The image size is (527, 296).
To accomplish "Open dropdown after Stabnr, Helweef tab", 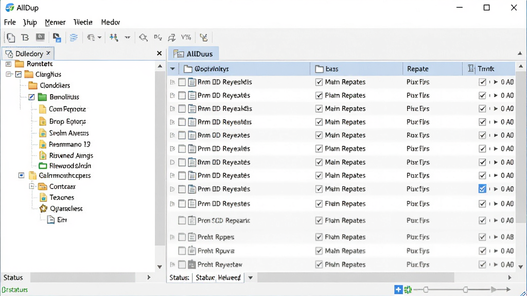I will (251, 277).
